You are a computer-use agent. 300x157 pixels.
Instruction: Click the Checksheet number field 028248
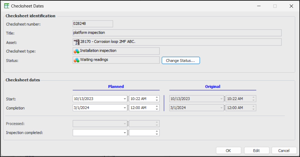[93, 24]
